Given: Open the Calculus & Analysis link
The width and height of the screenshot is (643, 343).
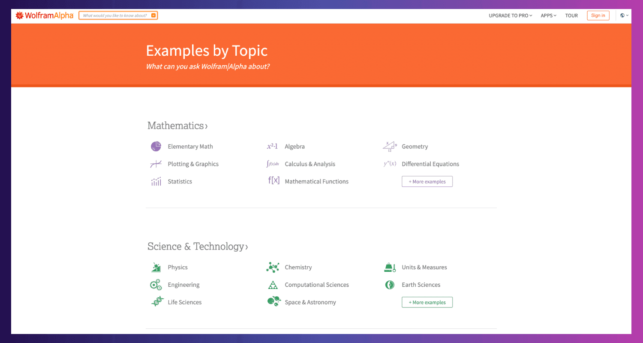Looking at the screenshot, I should pos(310,164).
